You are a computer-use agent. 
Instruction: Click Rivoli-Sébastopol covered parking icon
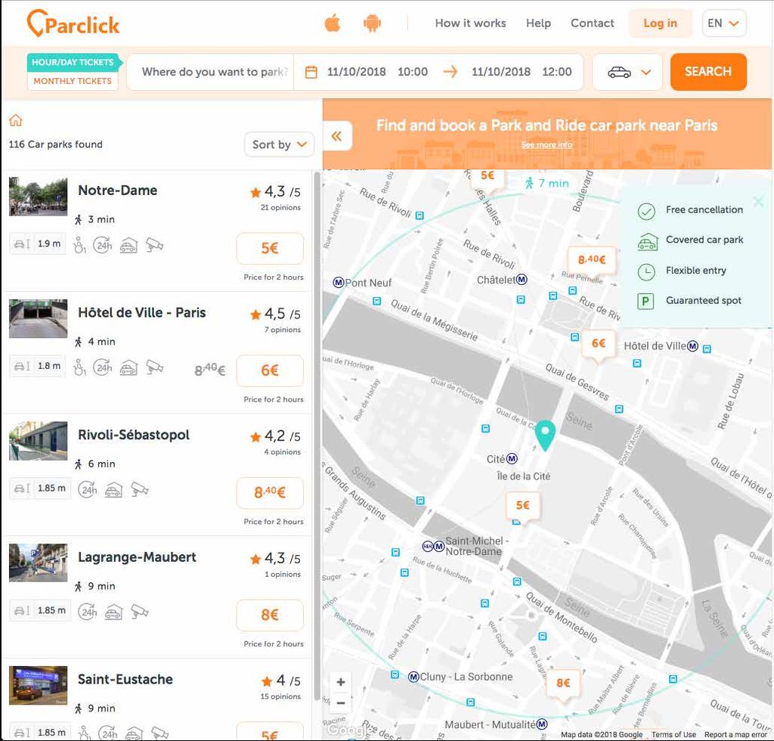click(113, 490)
